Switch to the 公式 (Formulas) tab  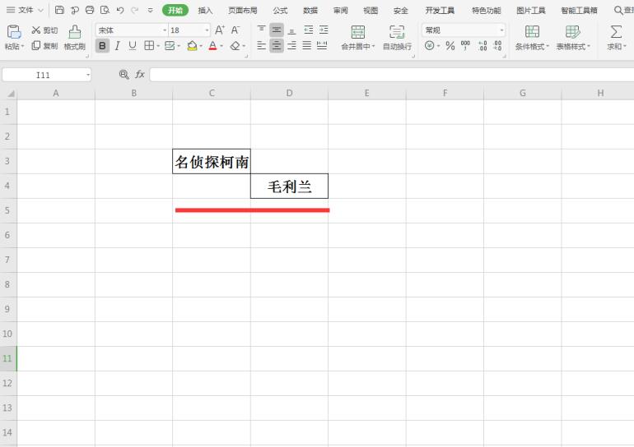click(280, 11)
